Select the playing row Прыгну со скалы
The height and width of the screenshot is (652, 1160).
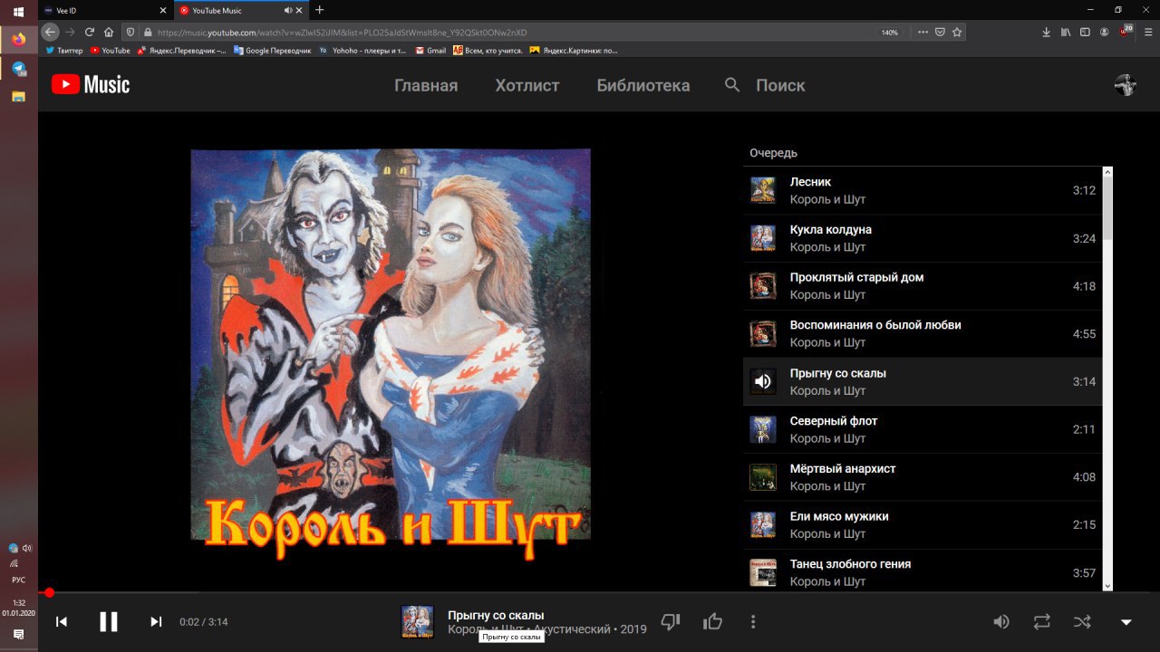click(x=923, y=381)
